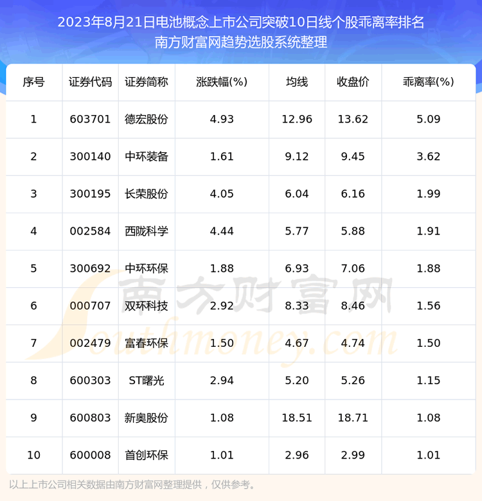482x501 pixels.
Task: Select the ST曙光 stock name
Action: tap(147, 380)
